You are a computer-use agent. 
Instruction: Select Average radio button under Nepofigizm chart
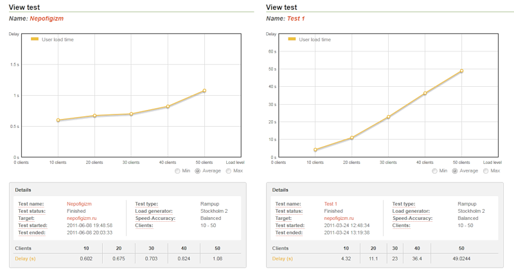198,171
